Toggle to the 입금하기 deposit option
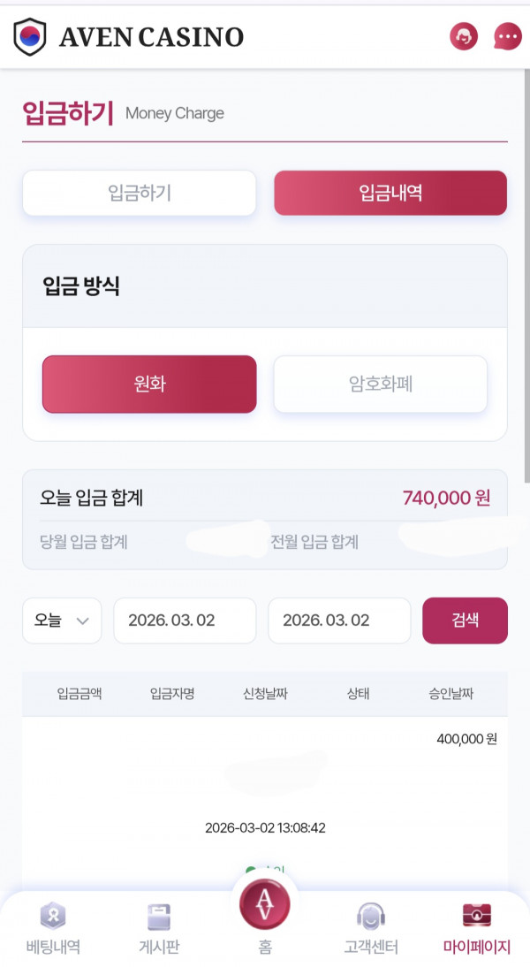 pyautogui.click(x=139, y=193)
